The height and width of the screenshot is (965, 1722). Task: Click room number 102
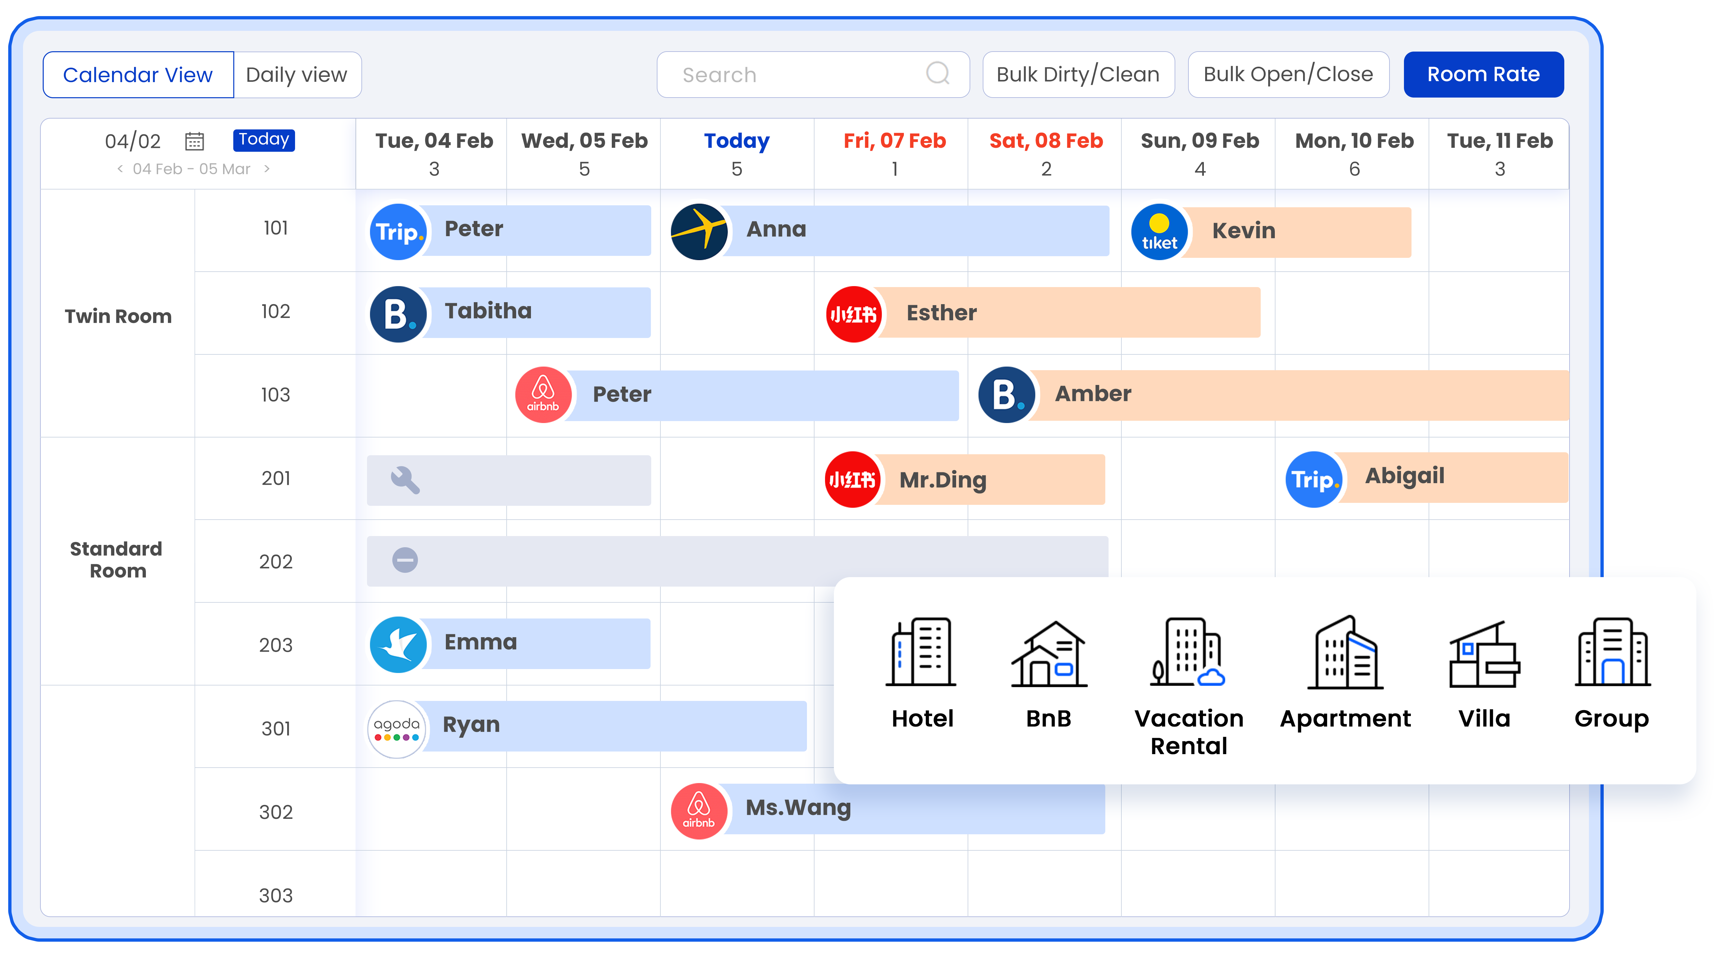pyautogui.click(x=275, y=311)
